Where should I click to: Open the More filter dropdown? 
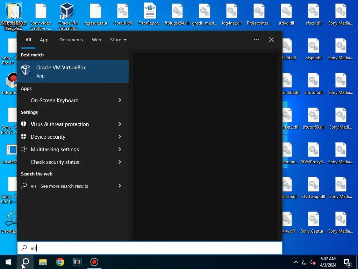click(x=118, y=40)
